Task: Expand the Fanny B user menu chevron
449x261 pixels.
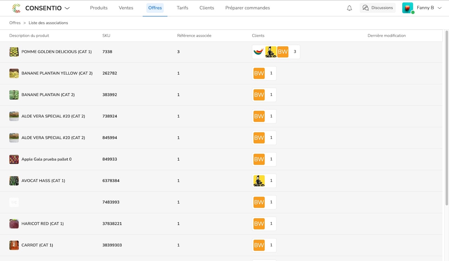Action: (x=440, y=8)
